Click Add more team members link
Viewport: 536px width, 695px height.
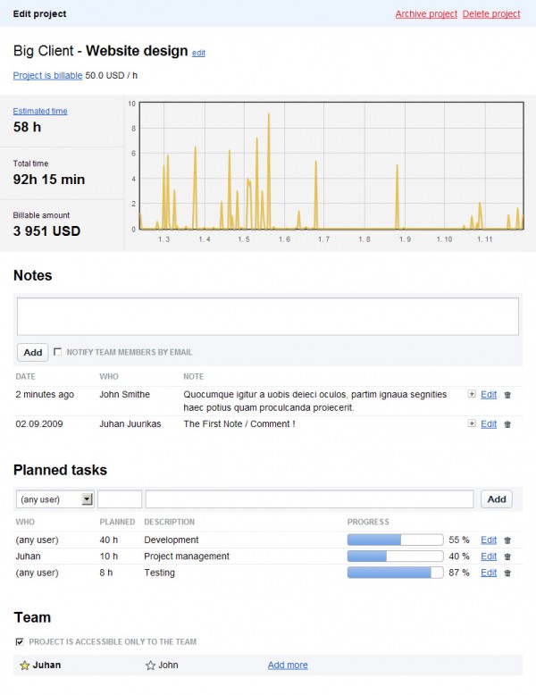point(288,666)
